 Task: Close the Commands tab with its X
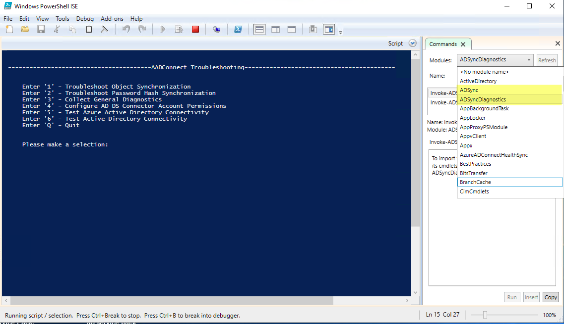coord(463,44)
